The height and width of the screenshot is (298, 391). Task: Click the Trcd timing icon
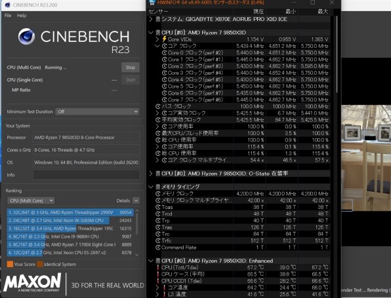158,214
